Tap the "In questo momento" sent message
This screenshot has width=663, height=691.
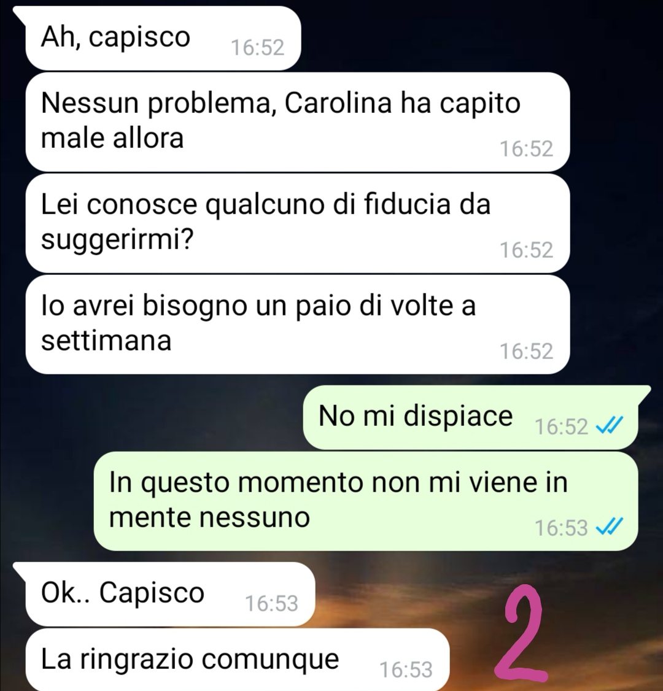[366, 501]
